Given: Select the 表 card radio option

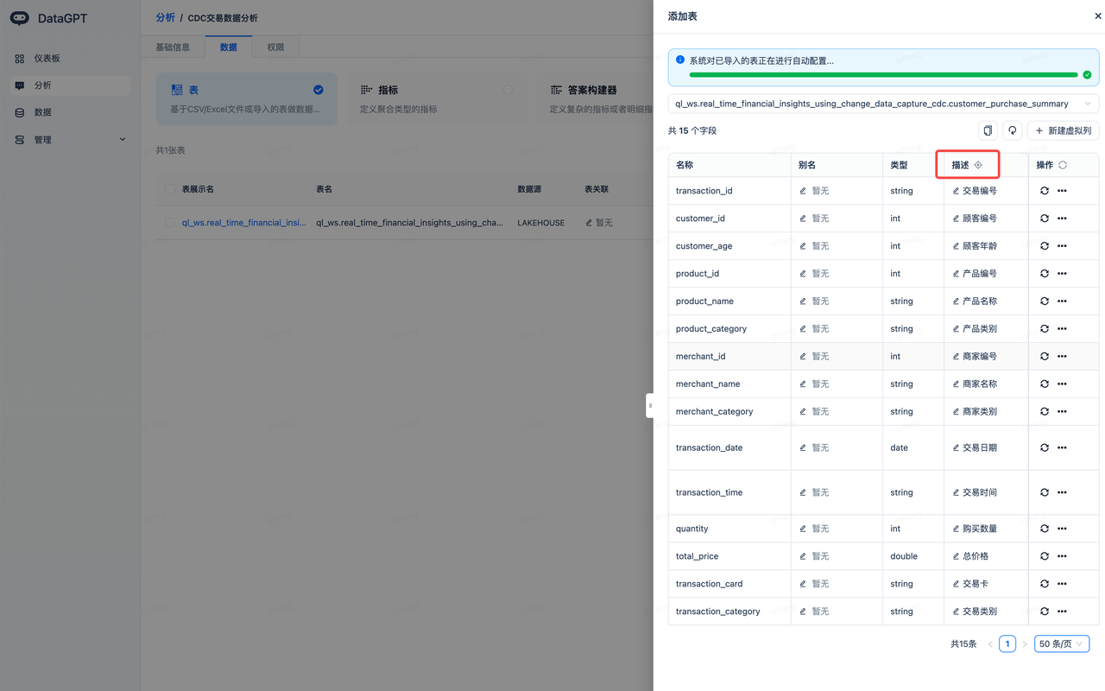Looking at the screenshot, I should (319, 90).
